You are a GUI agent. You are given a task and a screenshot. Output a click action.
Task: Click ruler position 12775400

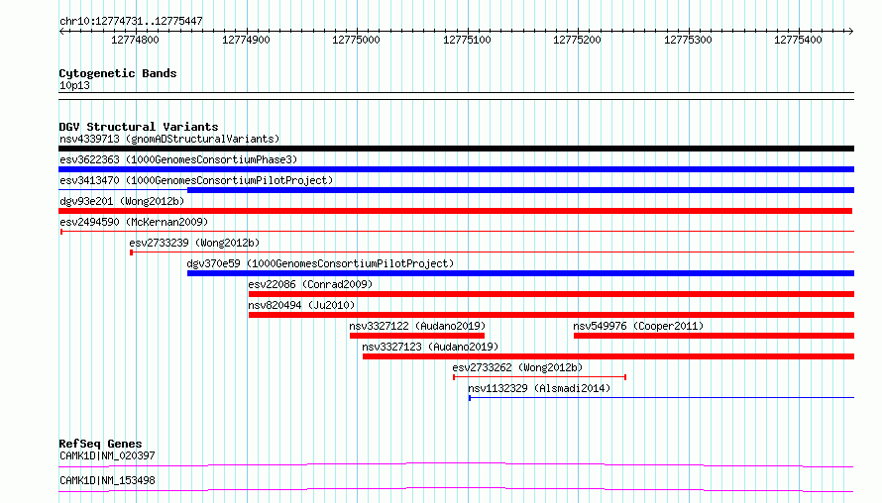point(798,40)
